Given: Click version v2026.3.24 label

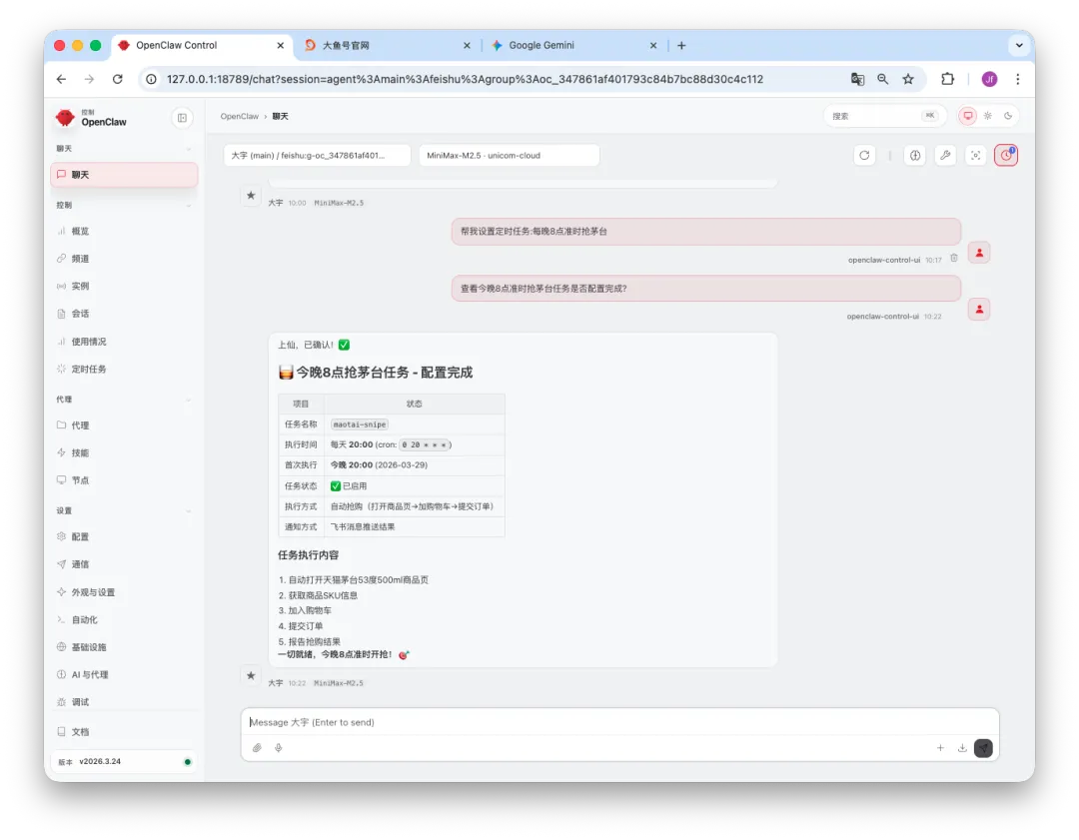Looking at the screenshot, I should coord(100,761).
